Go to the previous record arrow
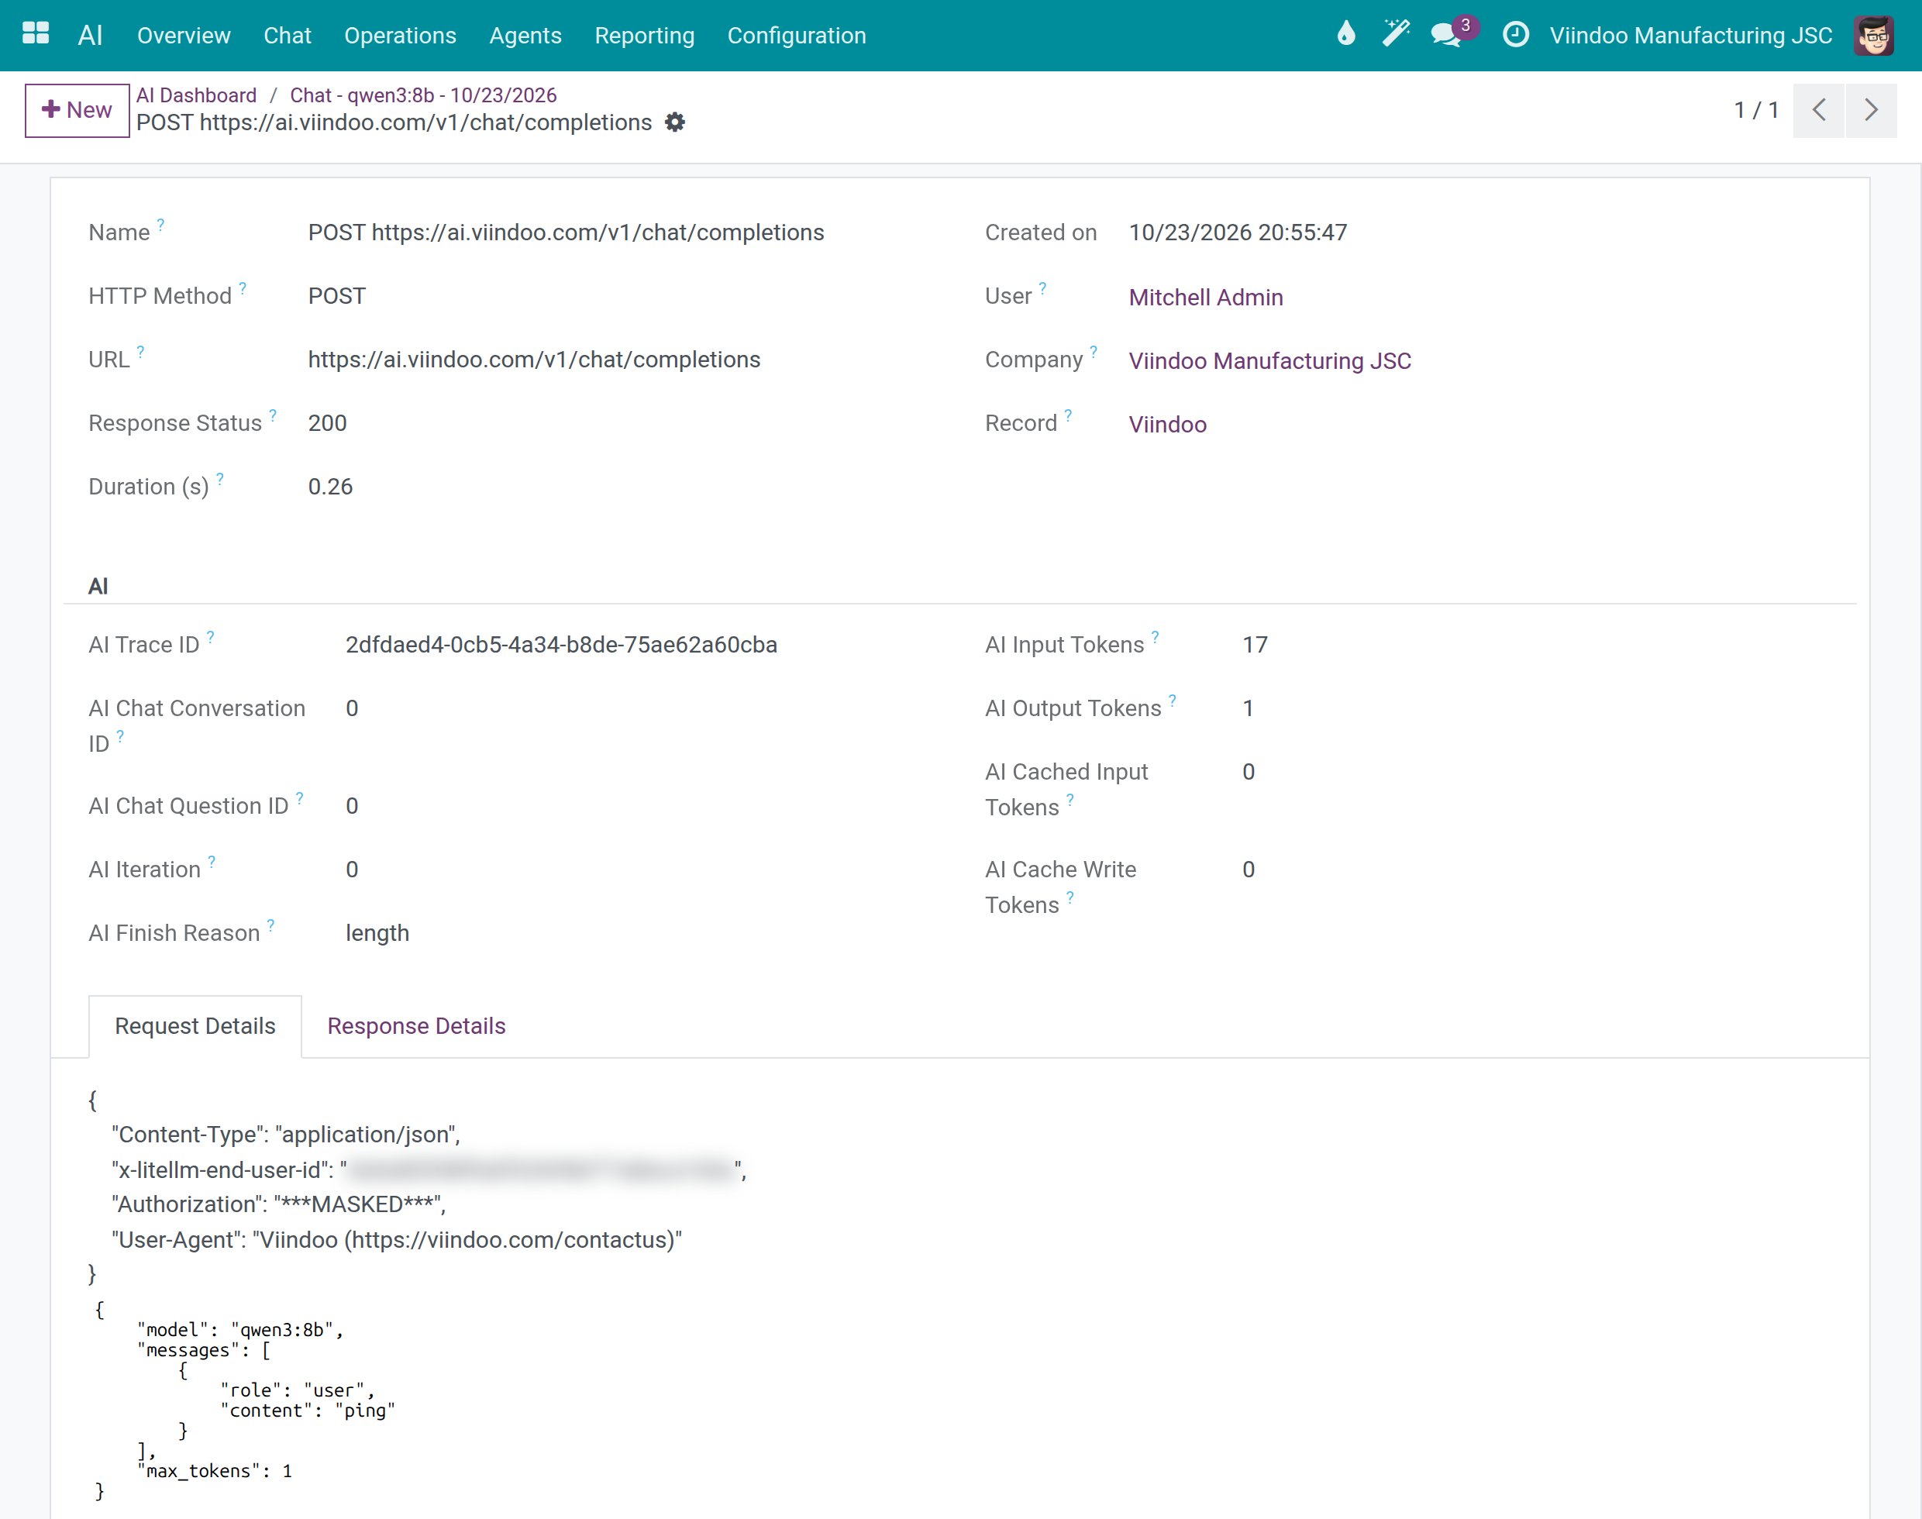 pos(1819,109)
